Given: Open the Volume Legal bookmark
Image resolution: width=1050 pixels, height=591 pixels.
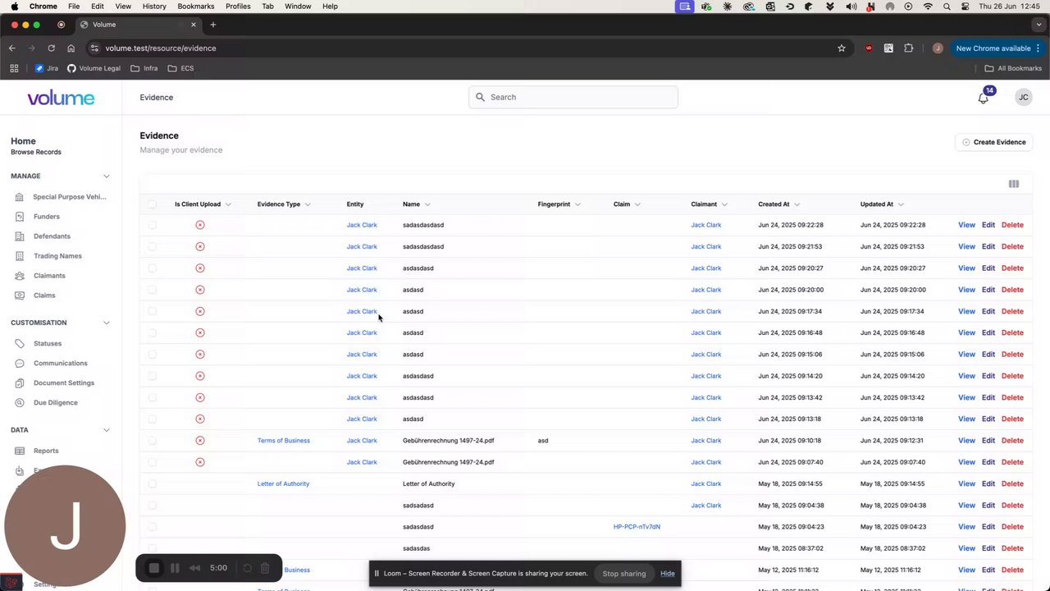Looking at the screenshot, I should tap(94, 68).
